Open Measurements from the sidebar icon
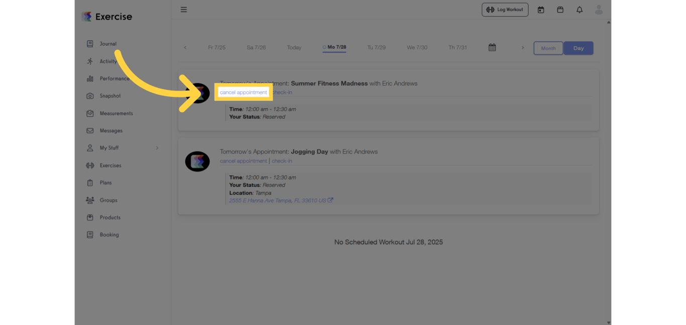The height and width of the screenshot is (325, 686). pos(90,113)
